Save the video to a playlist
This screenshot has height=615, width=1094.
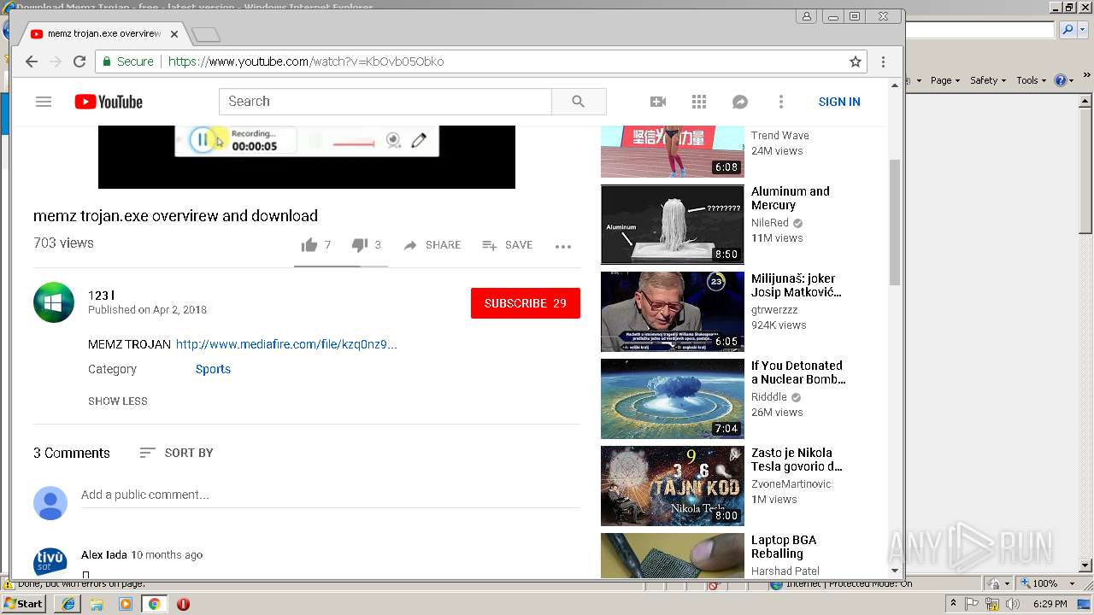pos(508,245)
